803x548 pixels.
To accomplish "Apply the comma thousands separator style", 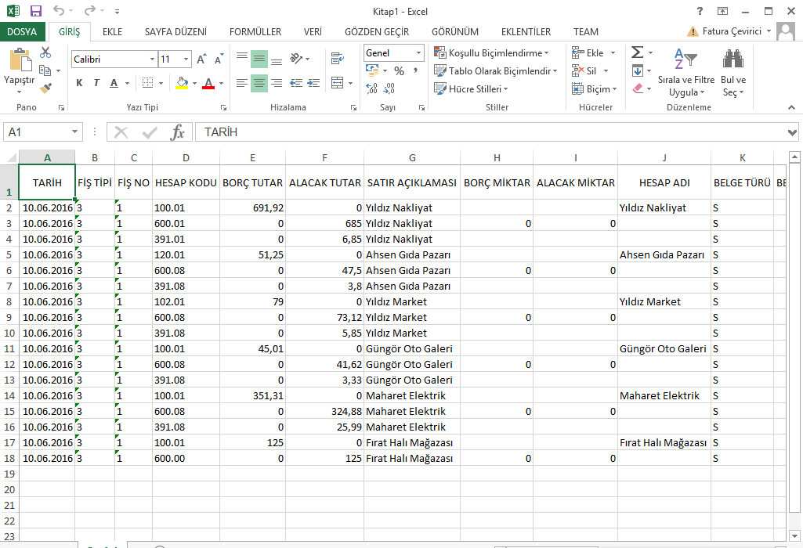I will click(x=415, y=70).
